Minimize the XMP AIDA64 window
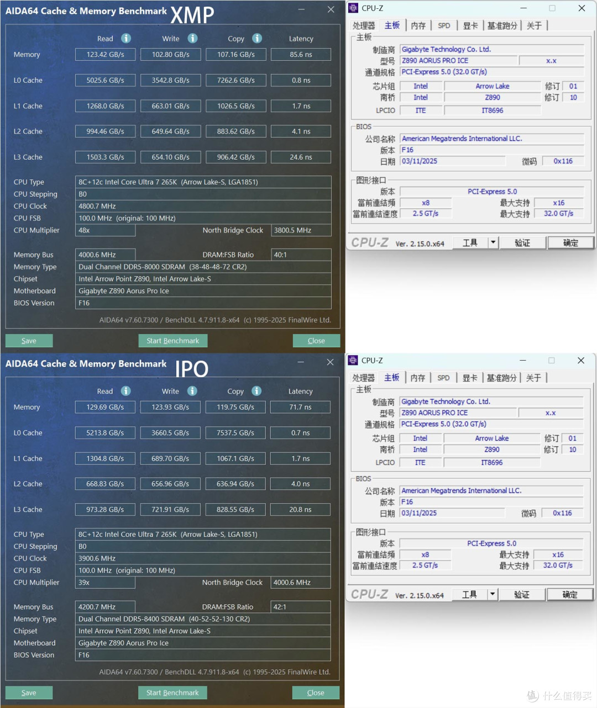This screenshot has height=708, width=597. click(x=301, y=9)
